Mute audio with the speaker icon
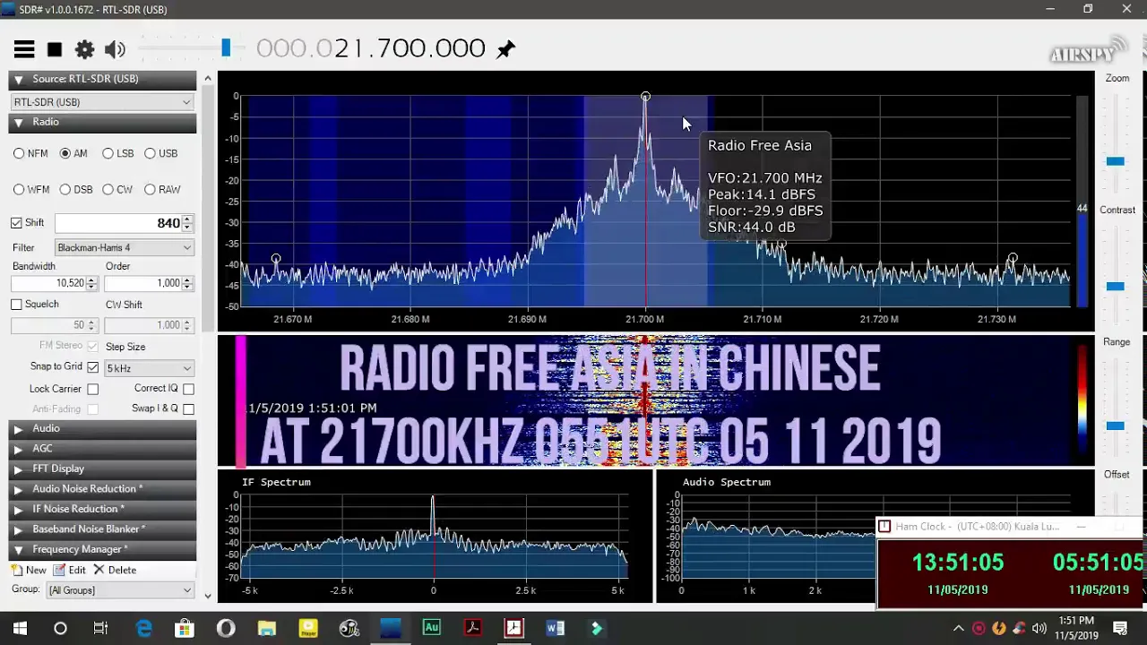The height and width of the screenshot is (645, 1147). [115, 50]
